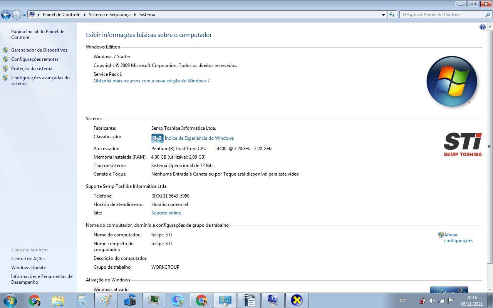The width and height of the screenshot is (493, 308).
Task: Open Suporte online link
Action: [166, 213]
